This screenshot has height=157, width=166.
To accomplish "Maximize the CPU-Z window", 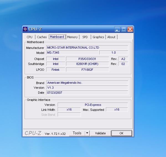I will (x=124, y=29).
